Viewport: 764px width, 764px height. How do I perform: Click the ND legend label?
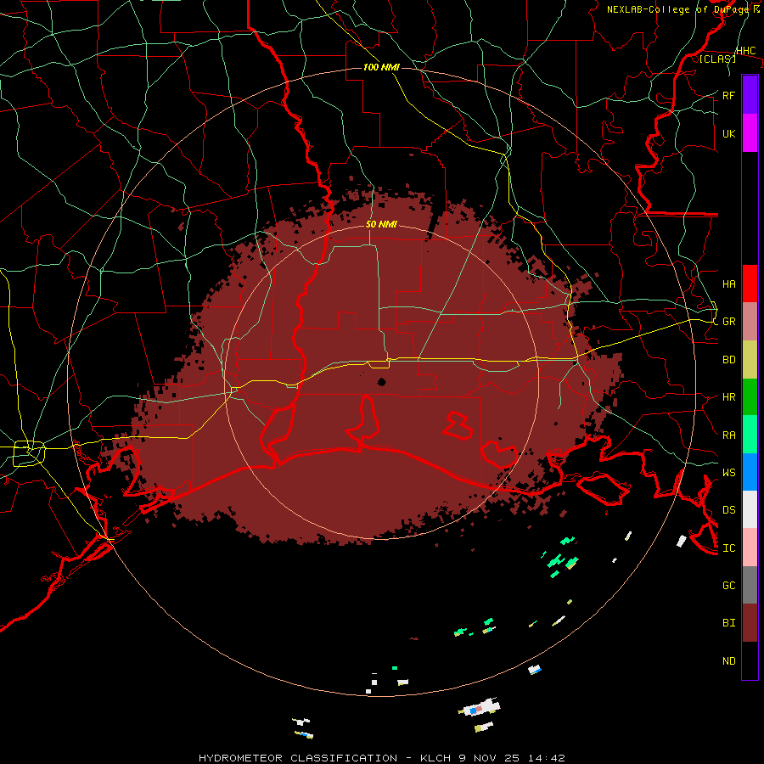pyautogui.click(x=728, y=661)
